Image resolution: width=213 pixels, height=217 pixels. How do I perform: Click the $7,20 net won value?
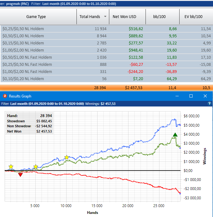(x=138, y=79)
